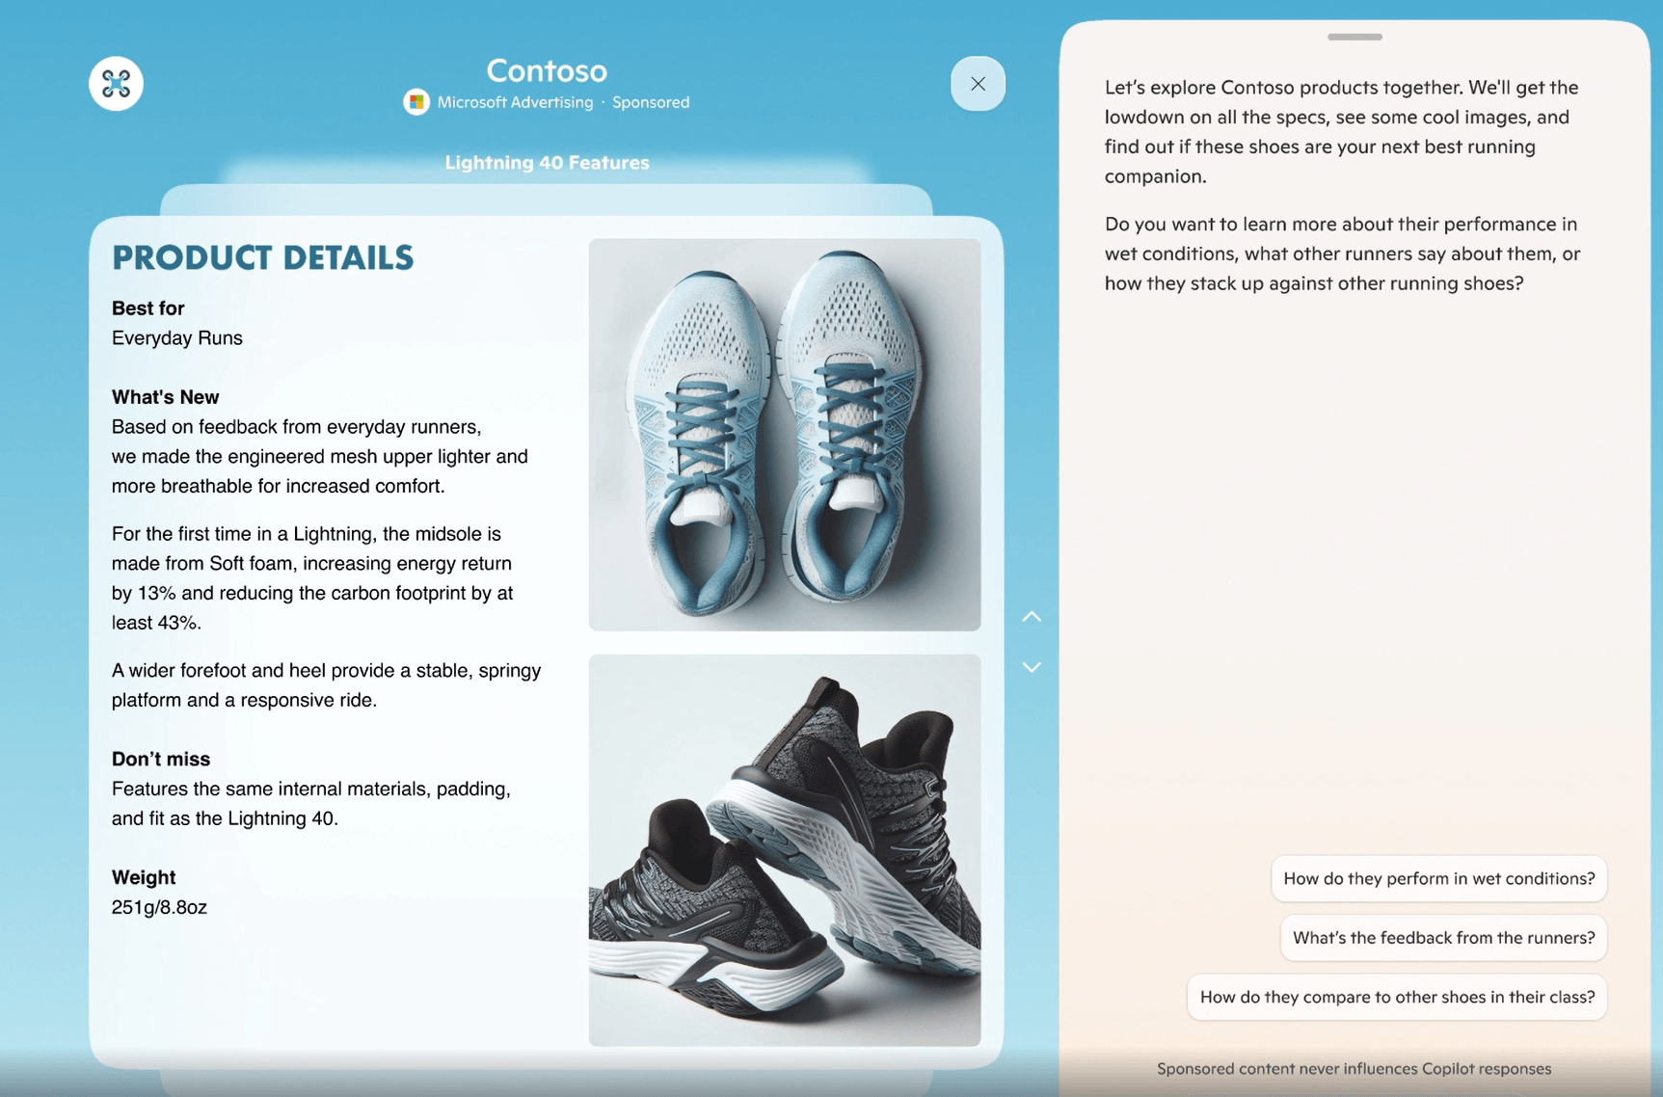Ask how they perform in wet conditions
1663x1097 pixels.
[1438, 878]
